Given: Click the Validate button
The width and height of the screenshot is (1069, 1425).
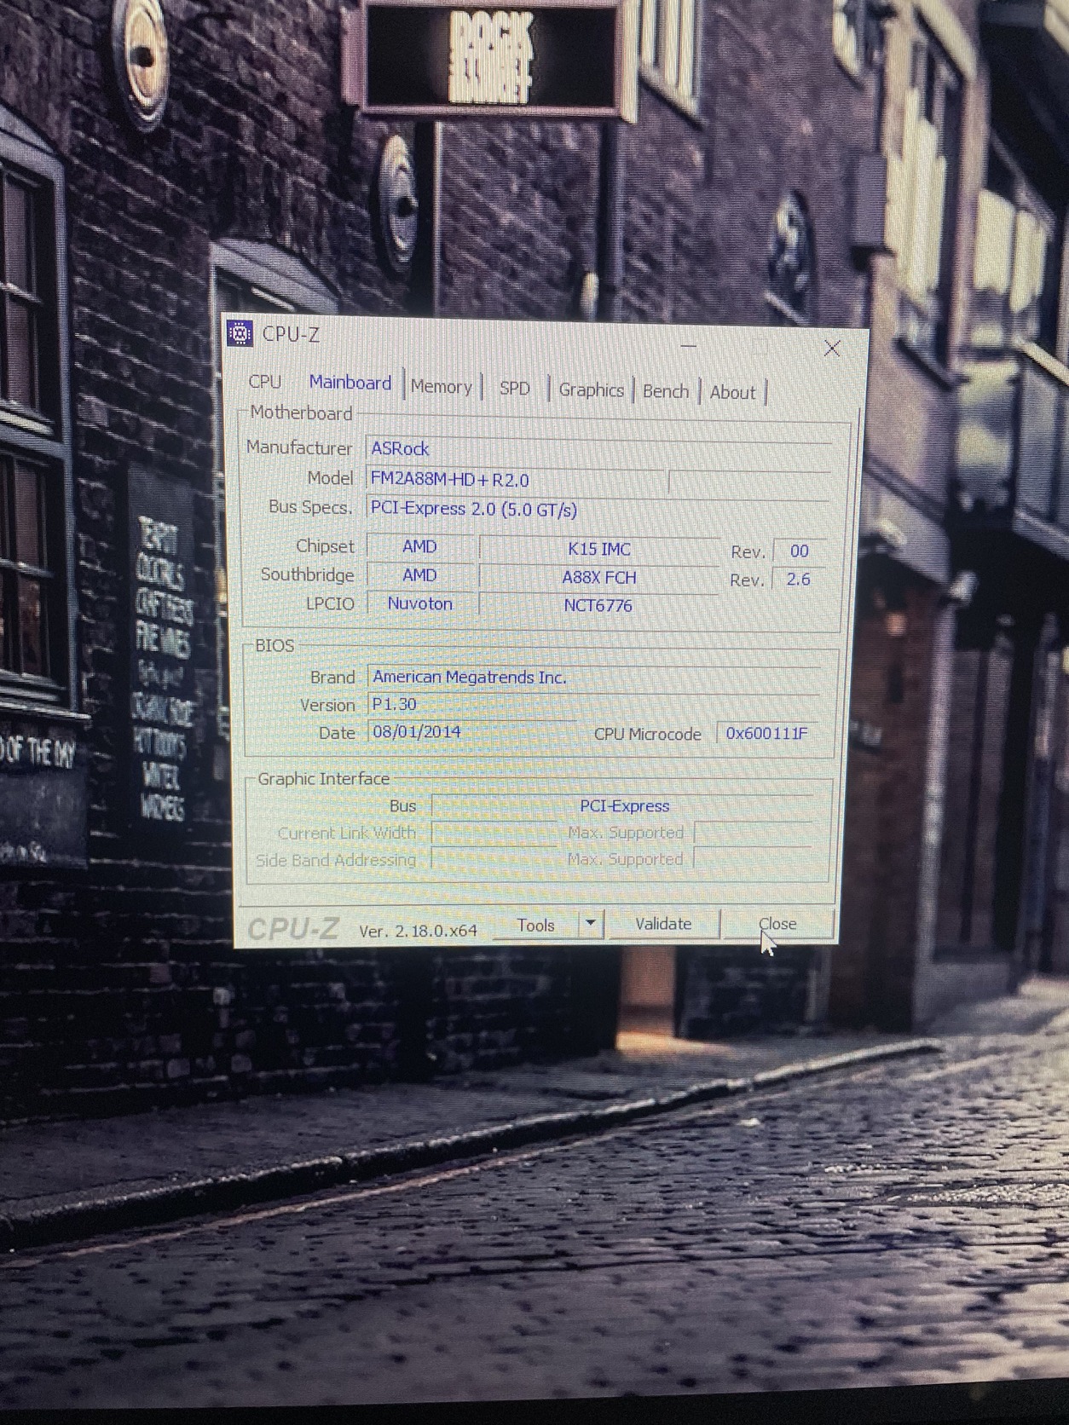Looking at the screenshot, I should [663, 924].
